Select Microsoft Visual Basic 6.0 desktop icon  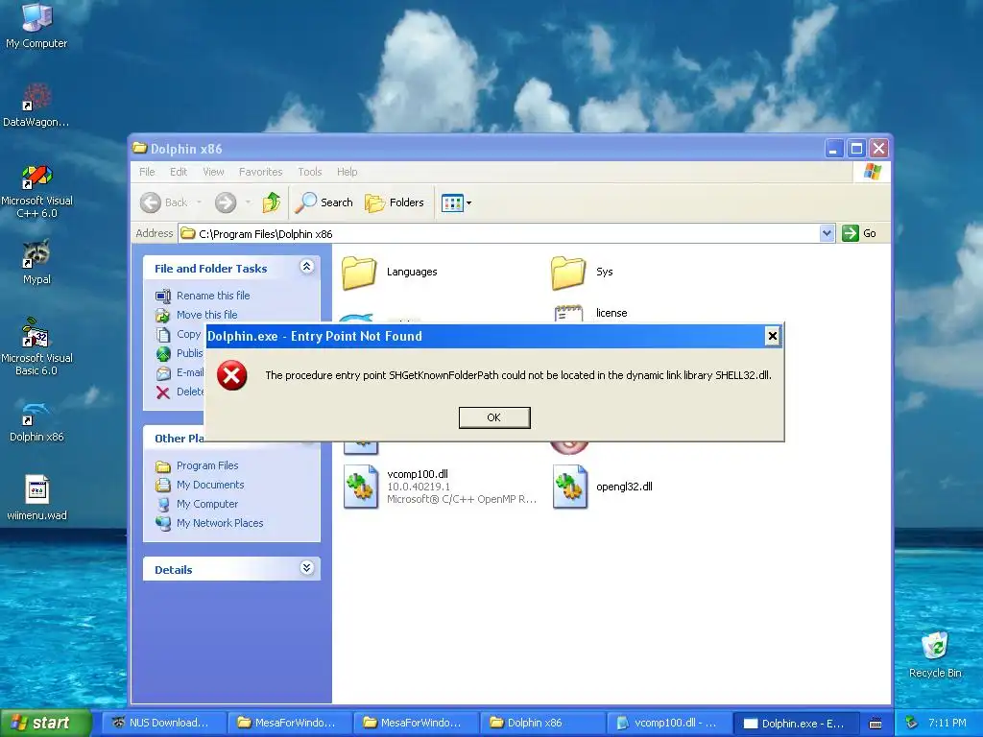[36, 346]
